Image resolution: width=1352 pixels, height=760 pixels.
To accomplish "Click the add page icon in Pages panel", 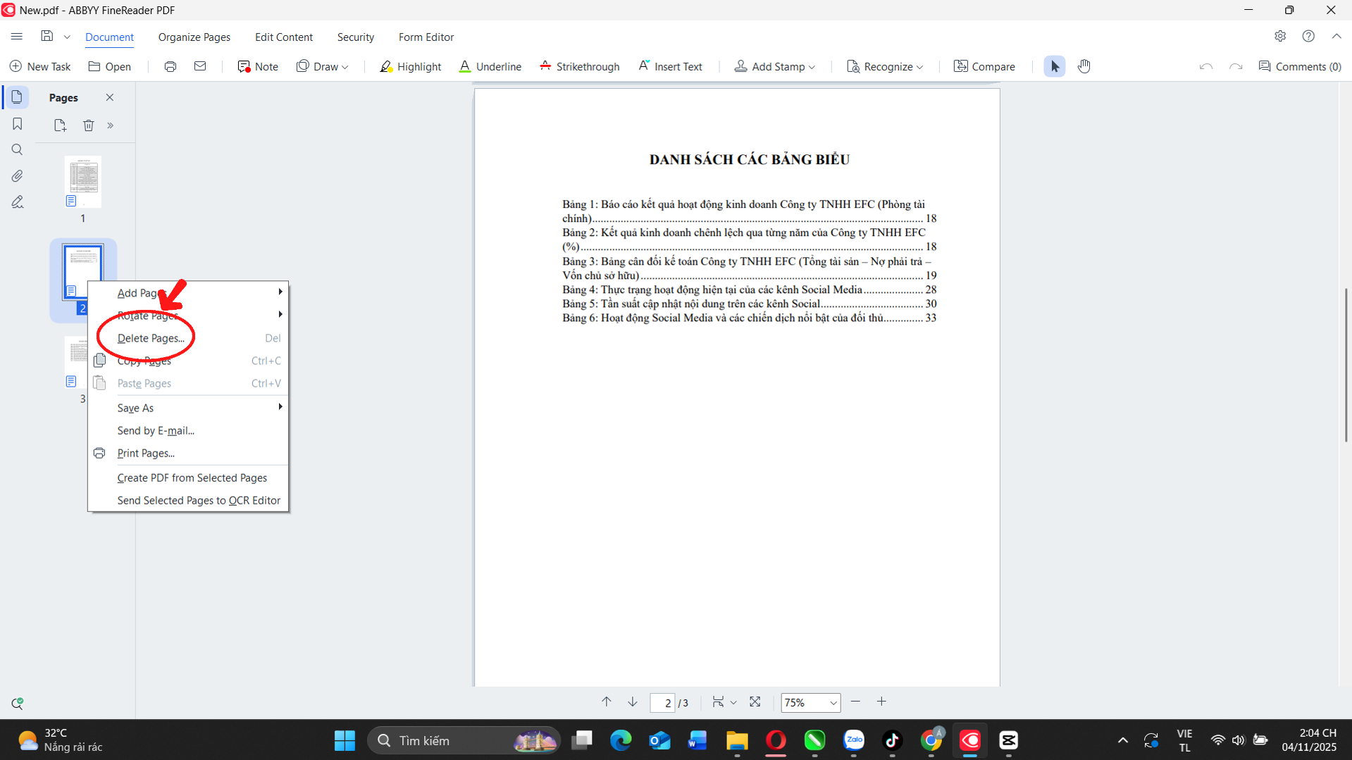I will coord(60,125).
